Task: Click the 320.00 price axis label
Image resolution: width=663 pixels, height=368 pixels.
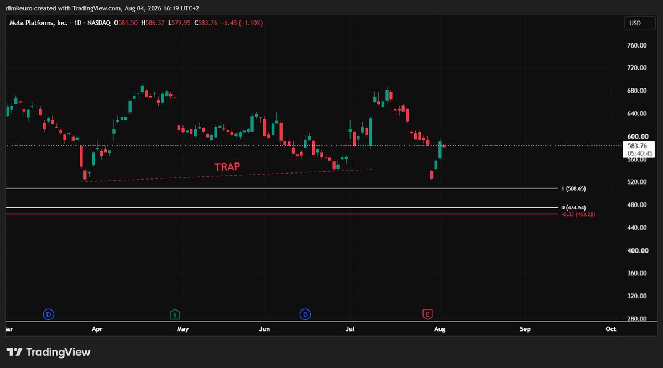Action: pyautogui.click(x=637, y=296)
